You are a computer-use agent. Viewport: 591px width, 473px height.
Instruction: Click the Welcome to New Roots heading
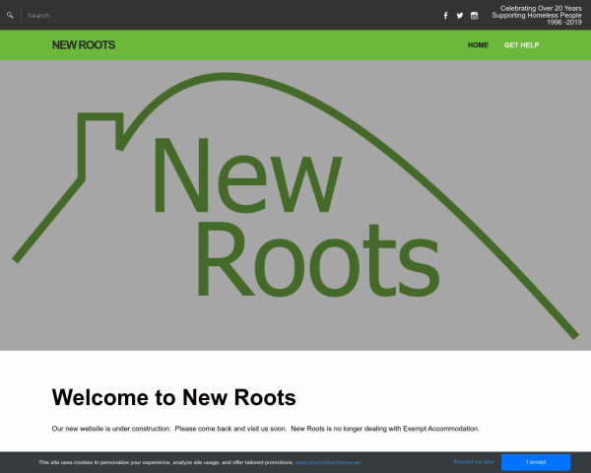click(x=173, y=398)
